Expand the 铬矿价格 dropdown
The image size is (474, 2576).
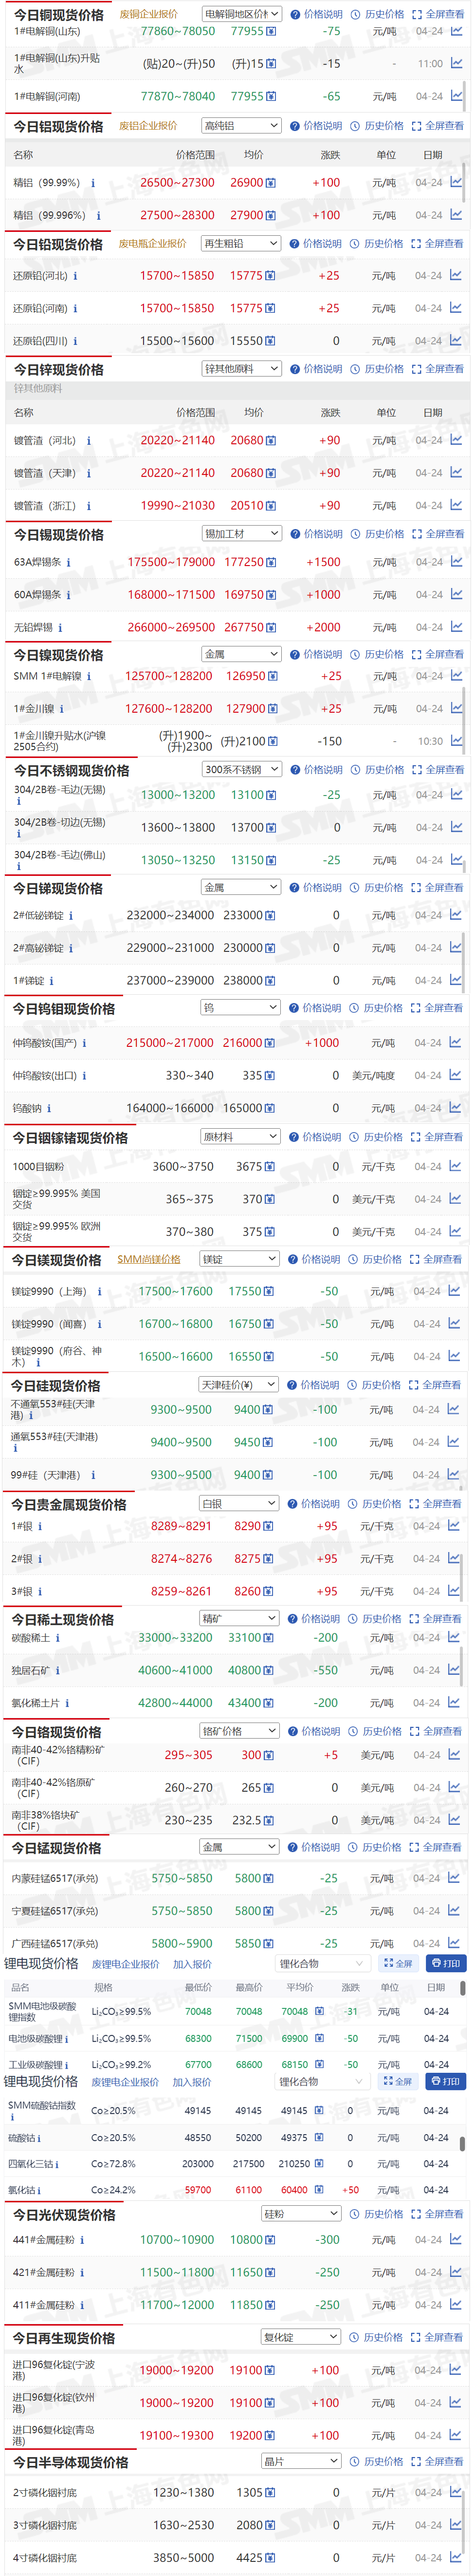238,1731
